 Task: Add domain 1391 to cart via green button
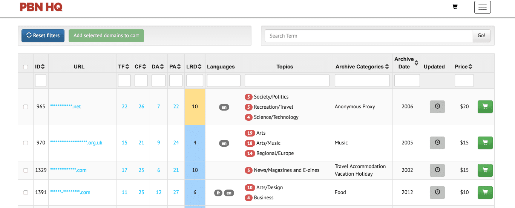[485, 192]
